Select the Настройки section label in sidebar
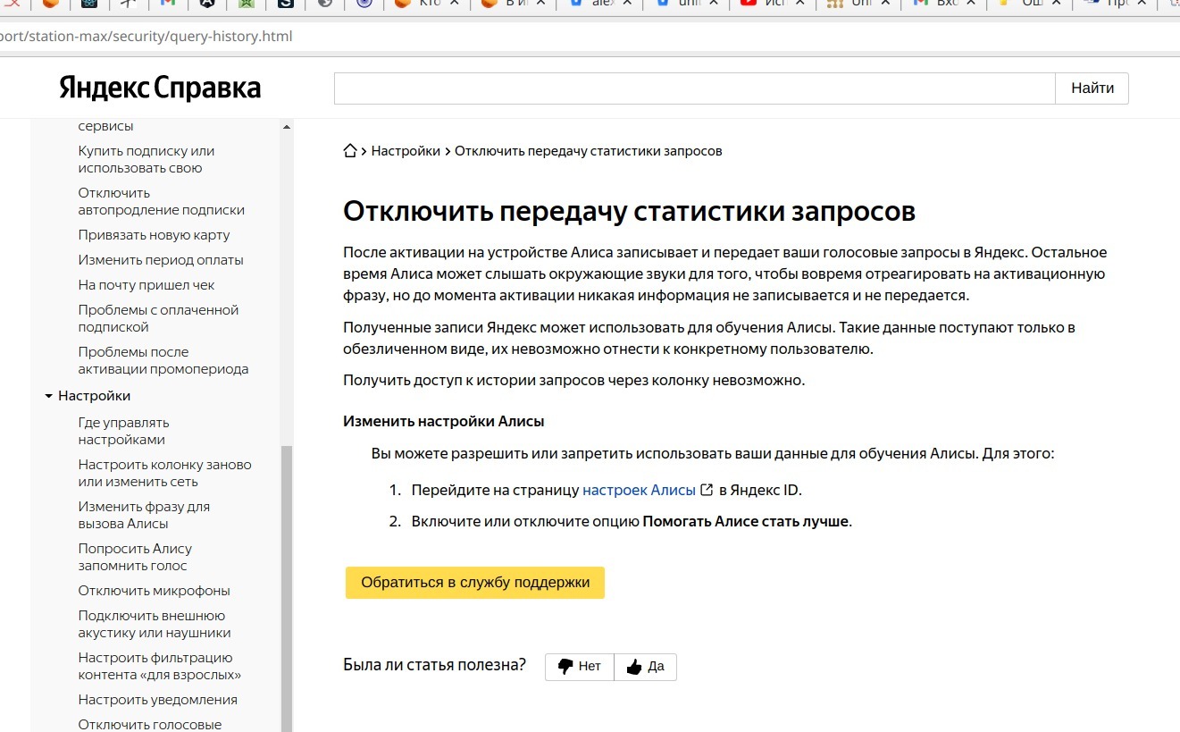 pos(95,396)
